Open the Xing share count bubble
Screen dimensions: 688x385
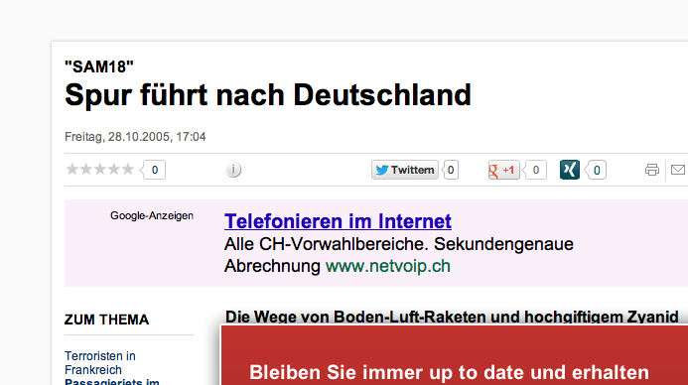(596, 170)
